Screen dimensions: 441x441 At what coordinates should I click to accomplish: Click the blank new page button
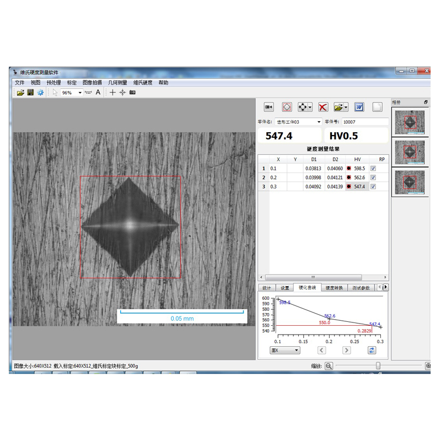tap(377, 107)
